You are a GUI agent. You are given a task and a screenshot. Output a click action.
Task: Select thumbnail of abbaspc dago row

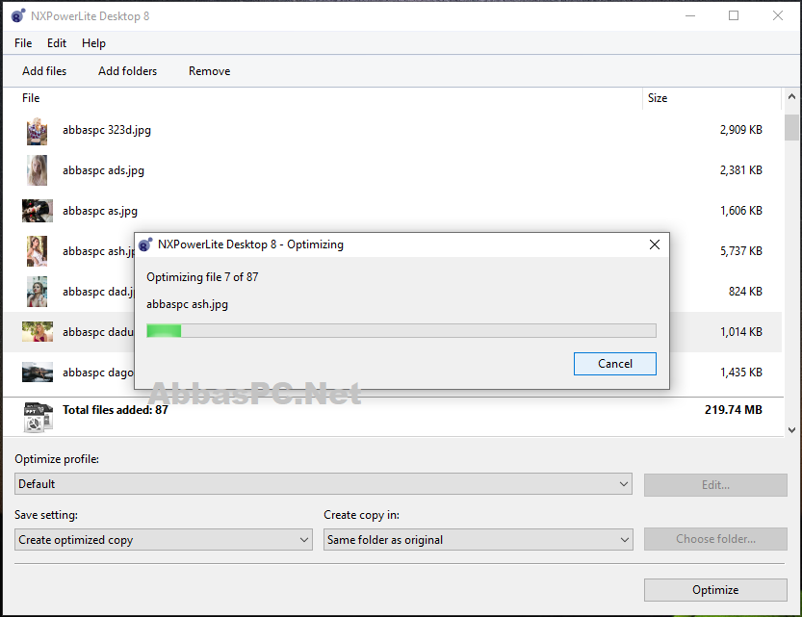pos(38,373)
